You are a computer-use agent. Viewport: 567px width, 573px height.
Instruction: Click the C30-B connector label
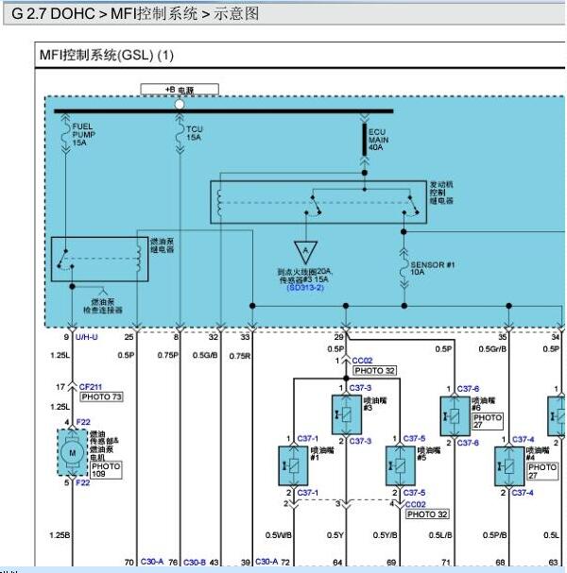coord(195,562)
